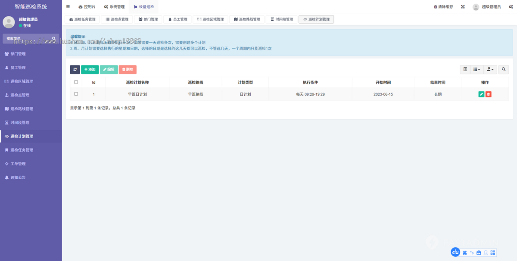Open the search icon on the toolbar right

click(503, 69)
